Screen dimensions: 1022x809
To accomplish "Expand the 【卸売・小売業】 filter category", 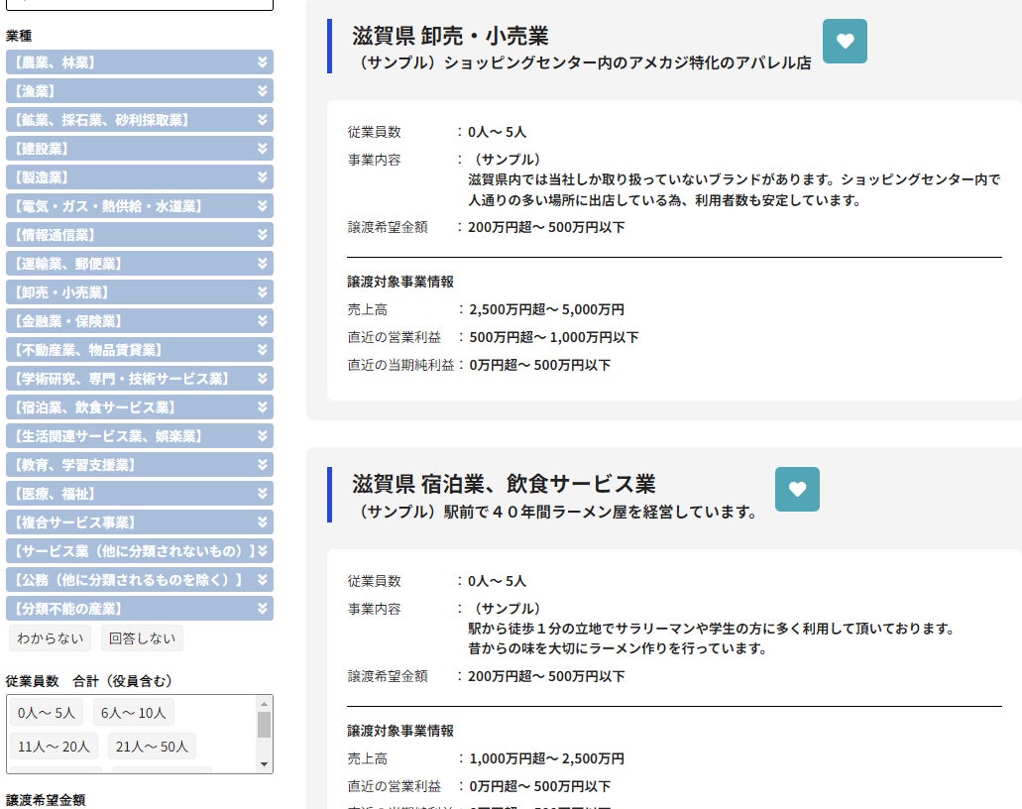I will tap(140, 292).
